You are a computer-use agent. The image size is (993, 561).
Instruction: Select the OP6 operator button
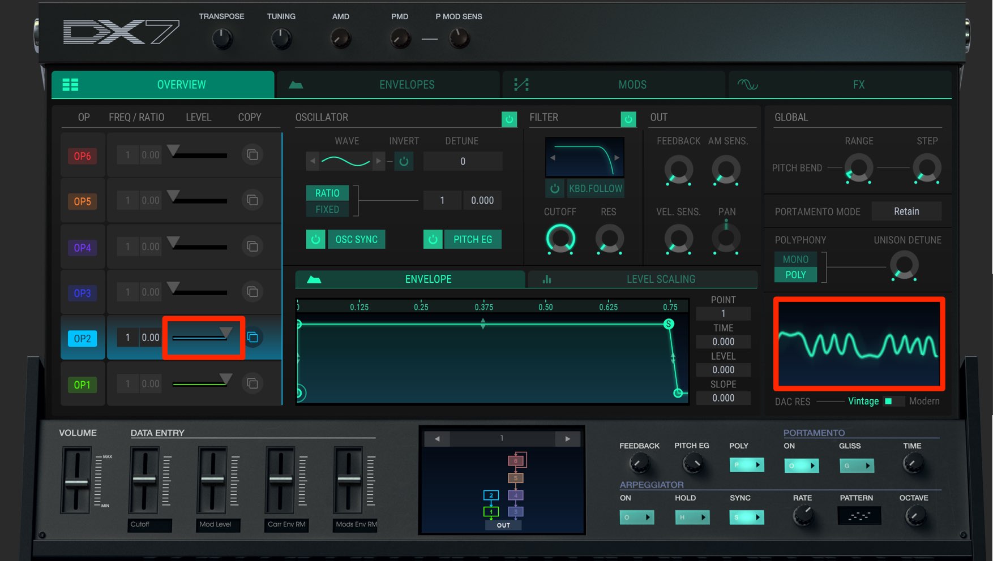click(x=82, y=156)
